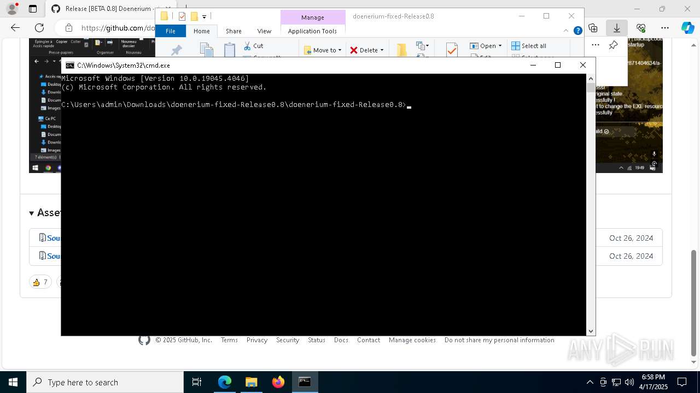Pin the downloads panel pushpin
This screenshot has width=700, height=393.
coord(614,45)
